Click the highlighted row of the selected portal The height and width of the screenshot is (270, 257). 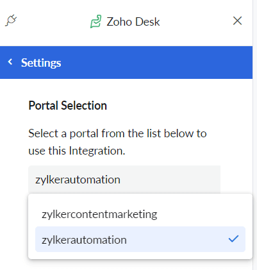click(x=140, y=239)
